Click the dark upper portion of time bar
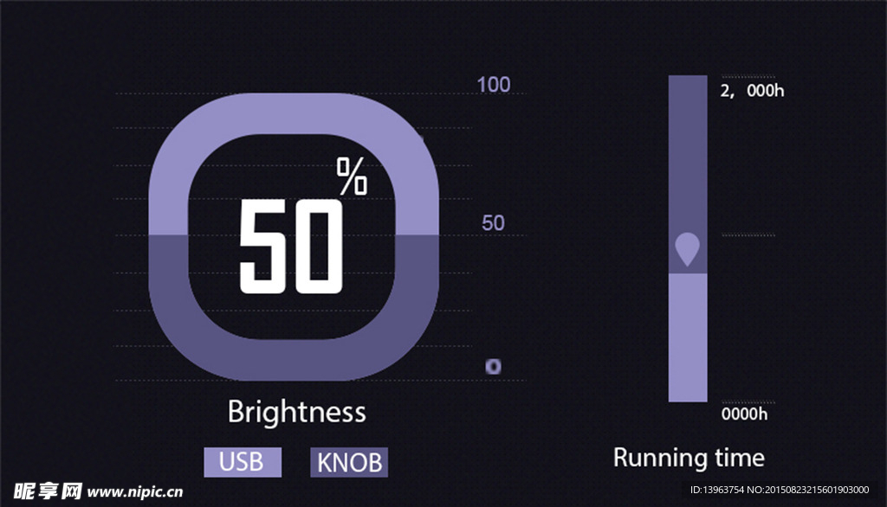 (x=688, y=152)
